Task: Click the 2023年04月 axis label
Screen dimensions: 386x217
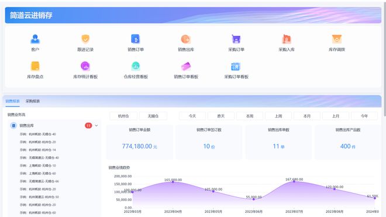Action: pos(173,212)
